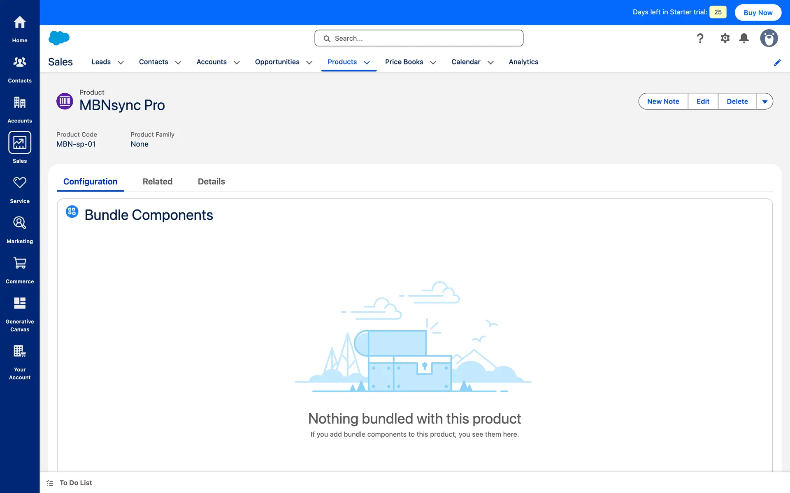This screenshot has height=493, width=790.
Task: Open the Marketing app in sidebar
Action: click(20, 230)
